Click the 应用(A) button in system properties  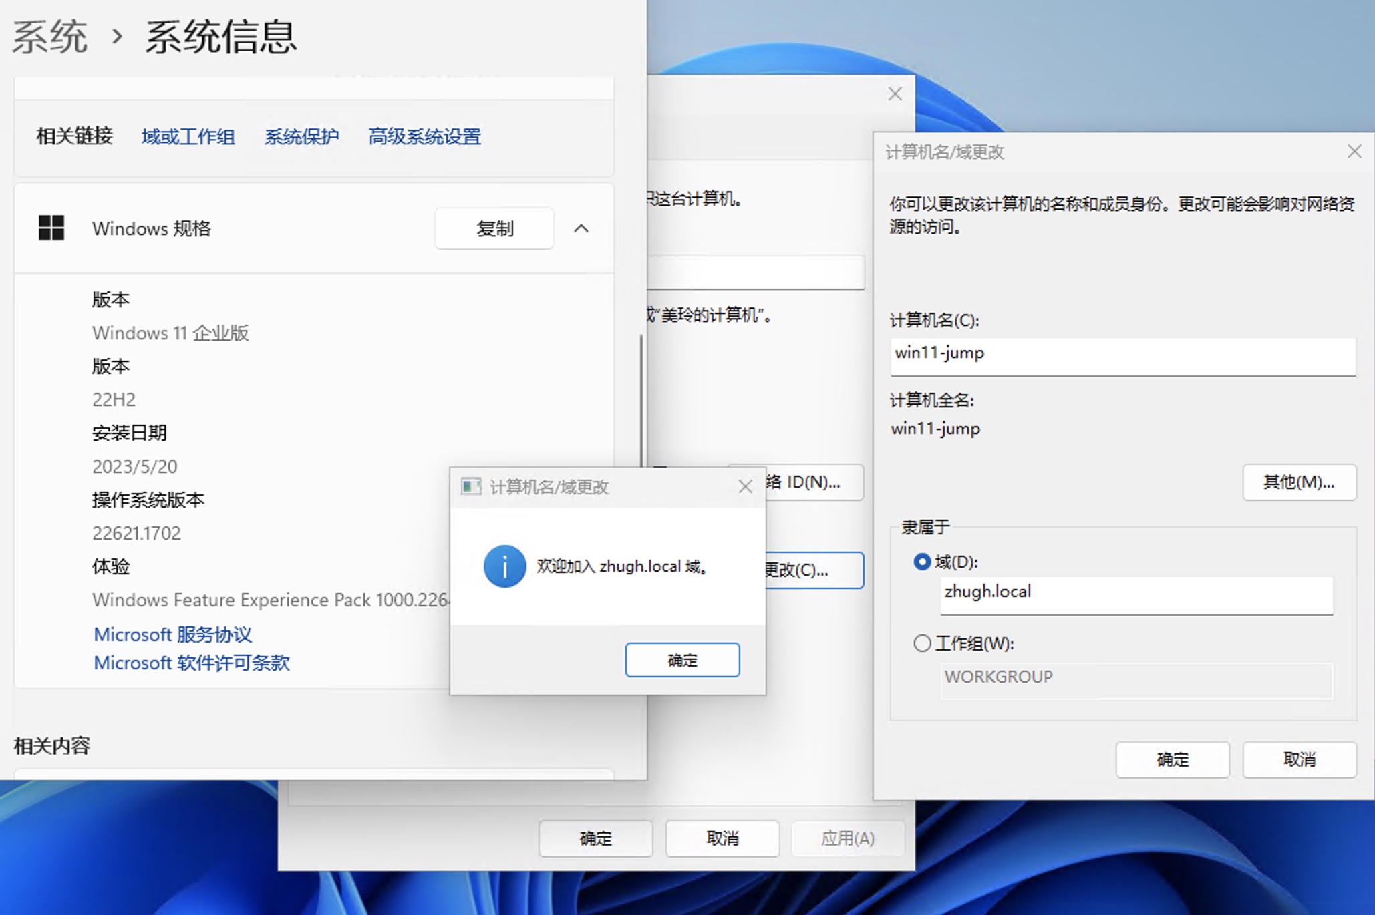848,838
